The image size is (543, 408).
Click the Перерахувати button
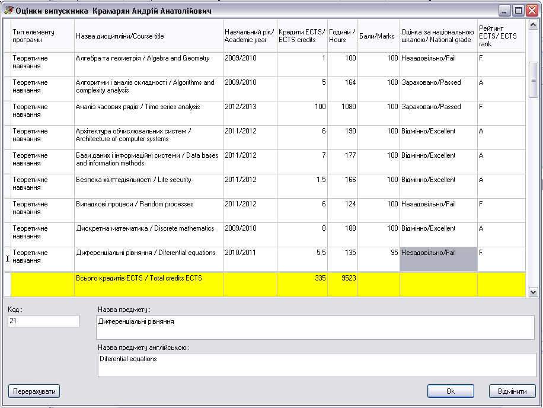pyautogui.click(x=34, y=391)
